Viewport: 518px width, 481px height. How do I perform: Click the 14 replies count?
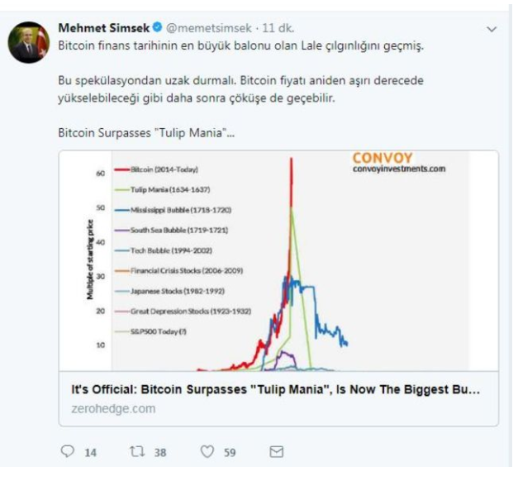(x=91, y=451)
